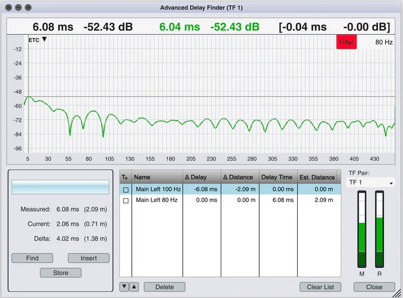Click the Δ Delay column header
The width and height of the screenshot is (403, 298).
[201, 177]
